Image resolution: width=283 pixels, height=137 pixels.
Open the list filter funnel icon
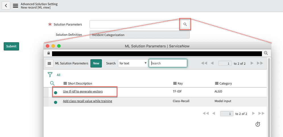click(50, 75)
